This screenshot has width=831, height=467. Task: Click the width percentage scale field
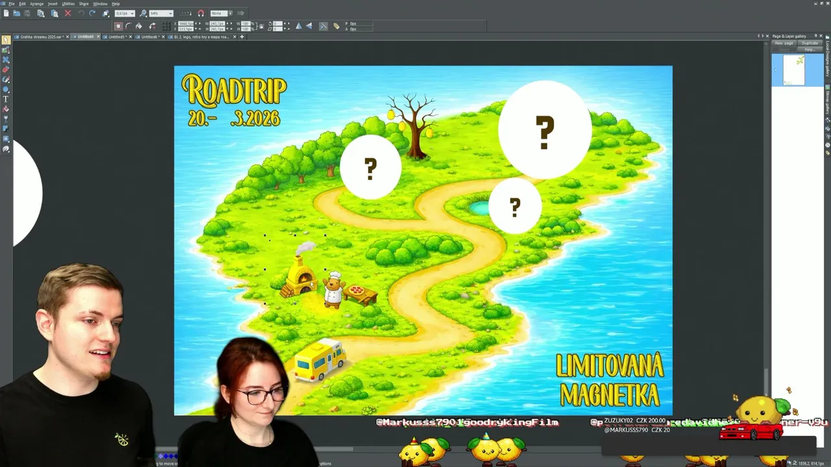point(245,23)
